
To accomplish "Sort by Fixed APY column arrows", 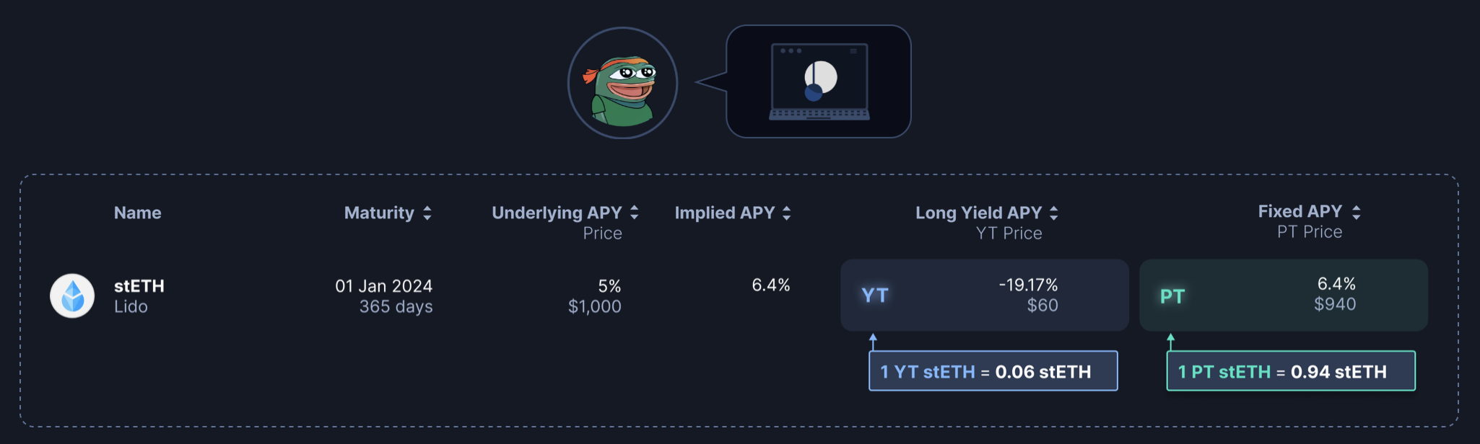I will tap(1357, 212).
